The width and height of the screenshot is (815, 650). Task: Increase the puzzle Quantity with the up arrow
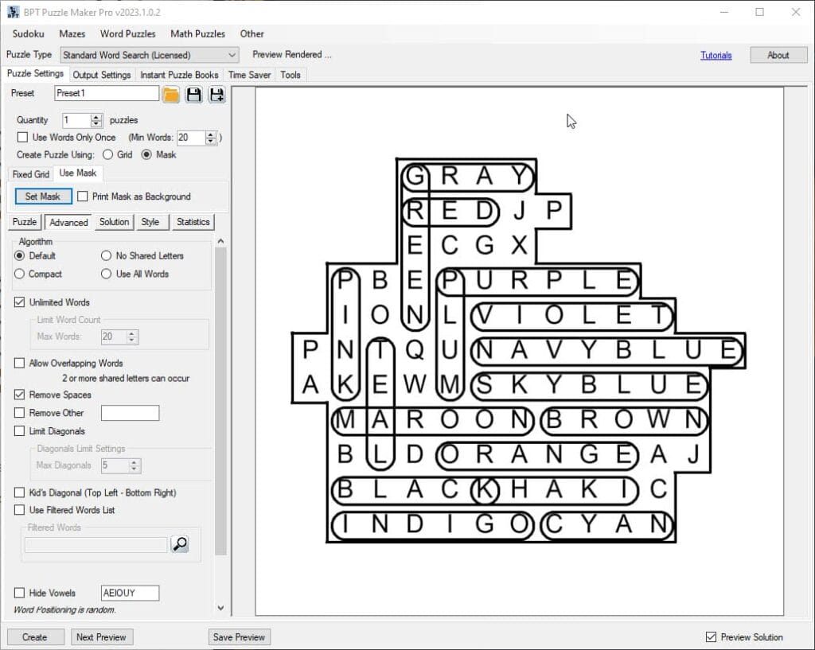[x=96, y=117]
